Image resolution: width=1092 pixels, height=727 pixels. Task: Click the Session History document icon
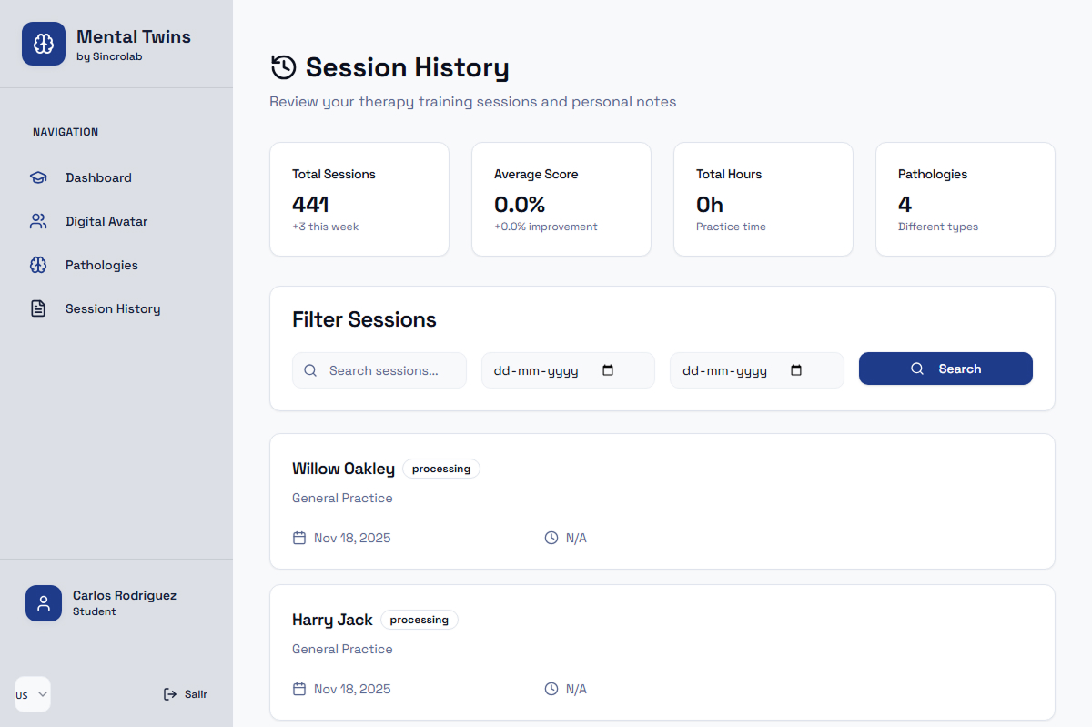pos(38,308)
